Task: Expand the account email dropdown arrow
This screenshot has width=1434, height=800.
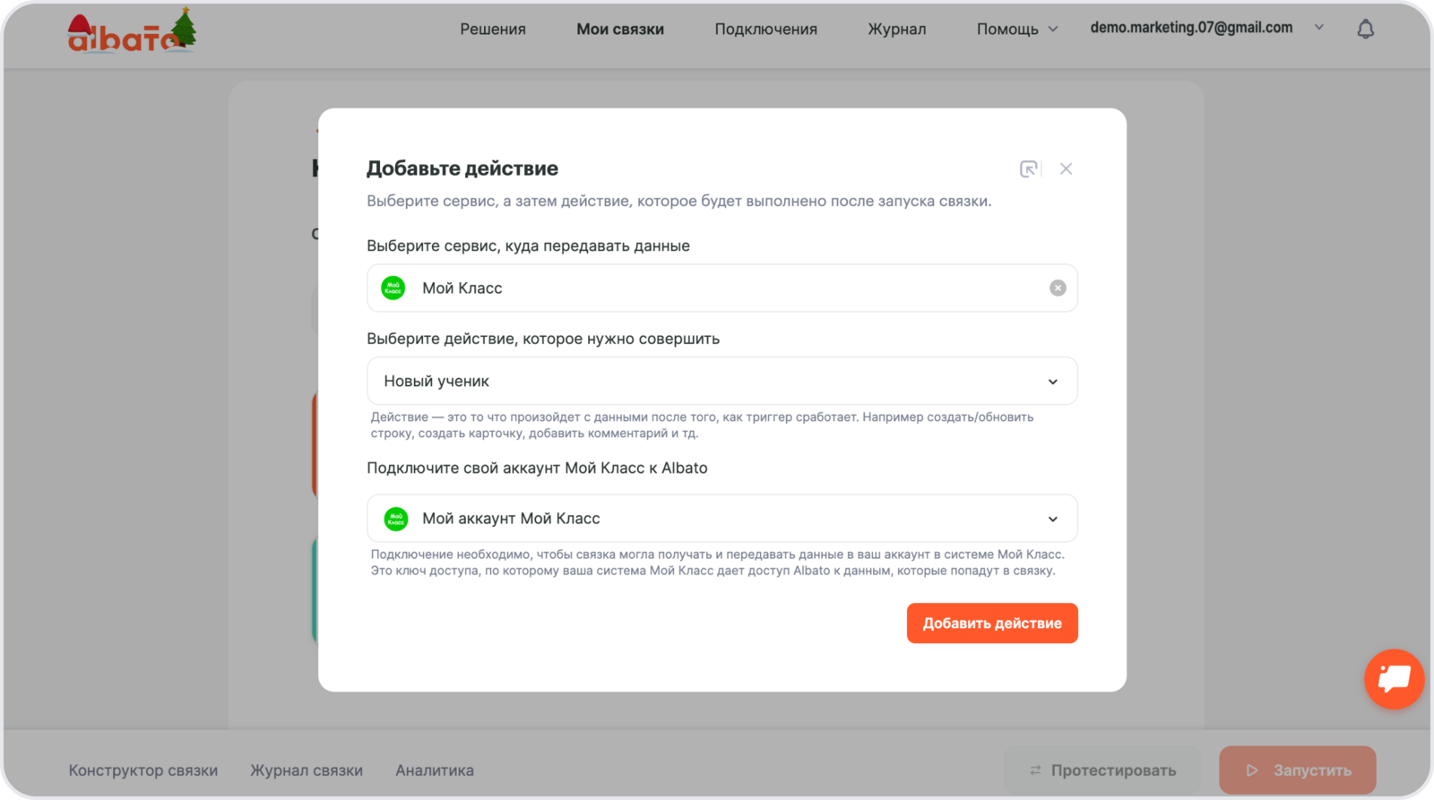Action: (1318, 28)
